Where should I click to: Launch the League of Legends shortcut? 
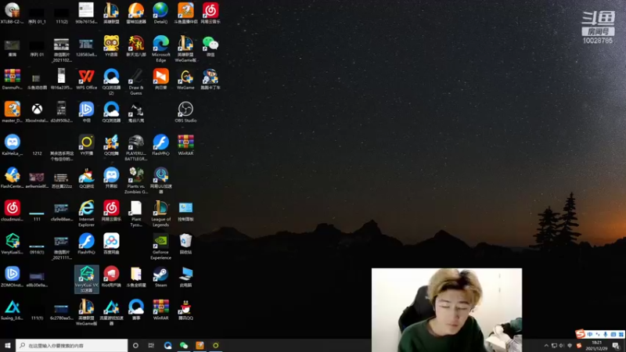[x=161, y=214]
